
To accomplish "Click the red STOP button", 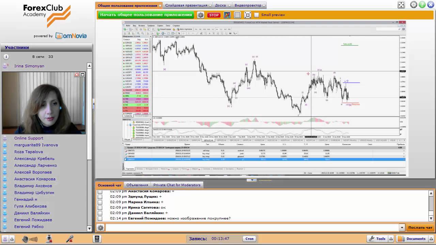I will [x=214, y=15].
